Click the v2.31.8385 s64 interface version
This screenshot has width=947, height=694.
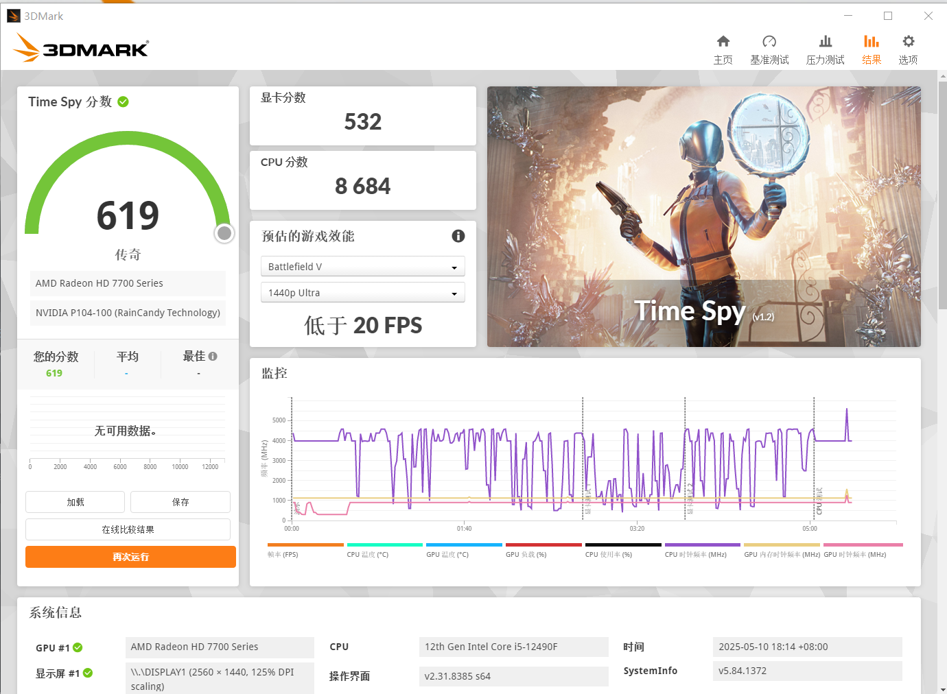(x=513, y=676)
